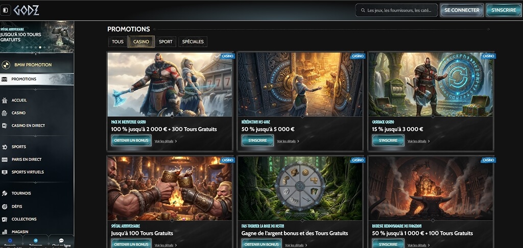Go to Accueil via the house icon

point(4,101)
